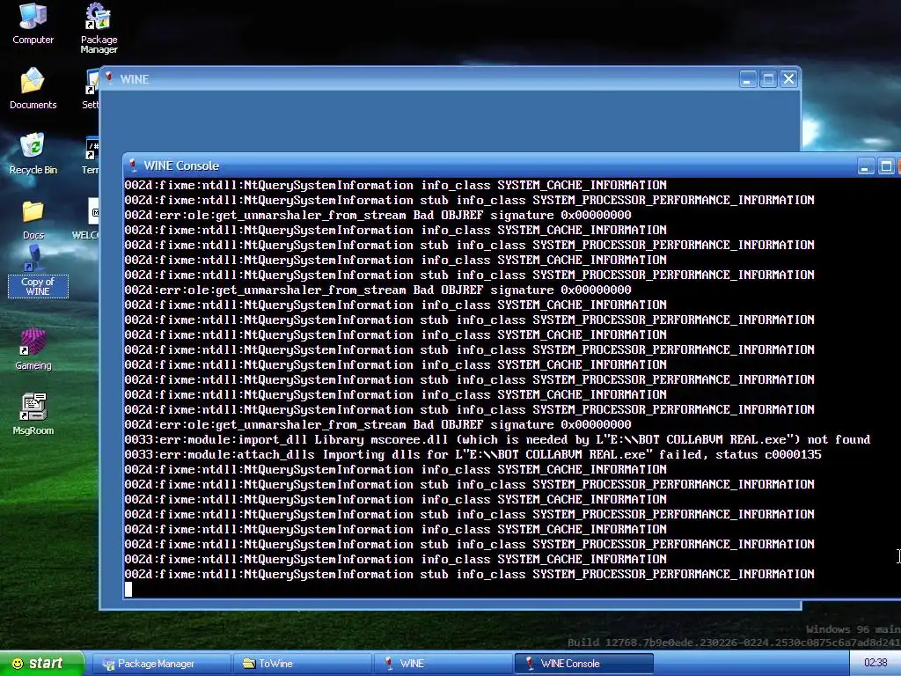Click the console cursor block on the last line
Image resolution: width=901 pixels, height=676 pixels.
point(128,589)
